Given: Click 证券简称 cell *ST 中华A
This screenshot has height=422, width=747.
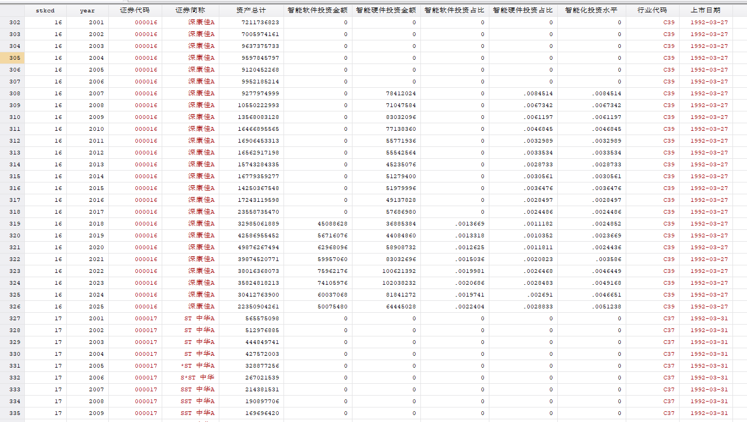Looking at the screenshot, I should click(x=190, y=365).
